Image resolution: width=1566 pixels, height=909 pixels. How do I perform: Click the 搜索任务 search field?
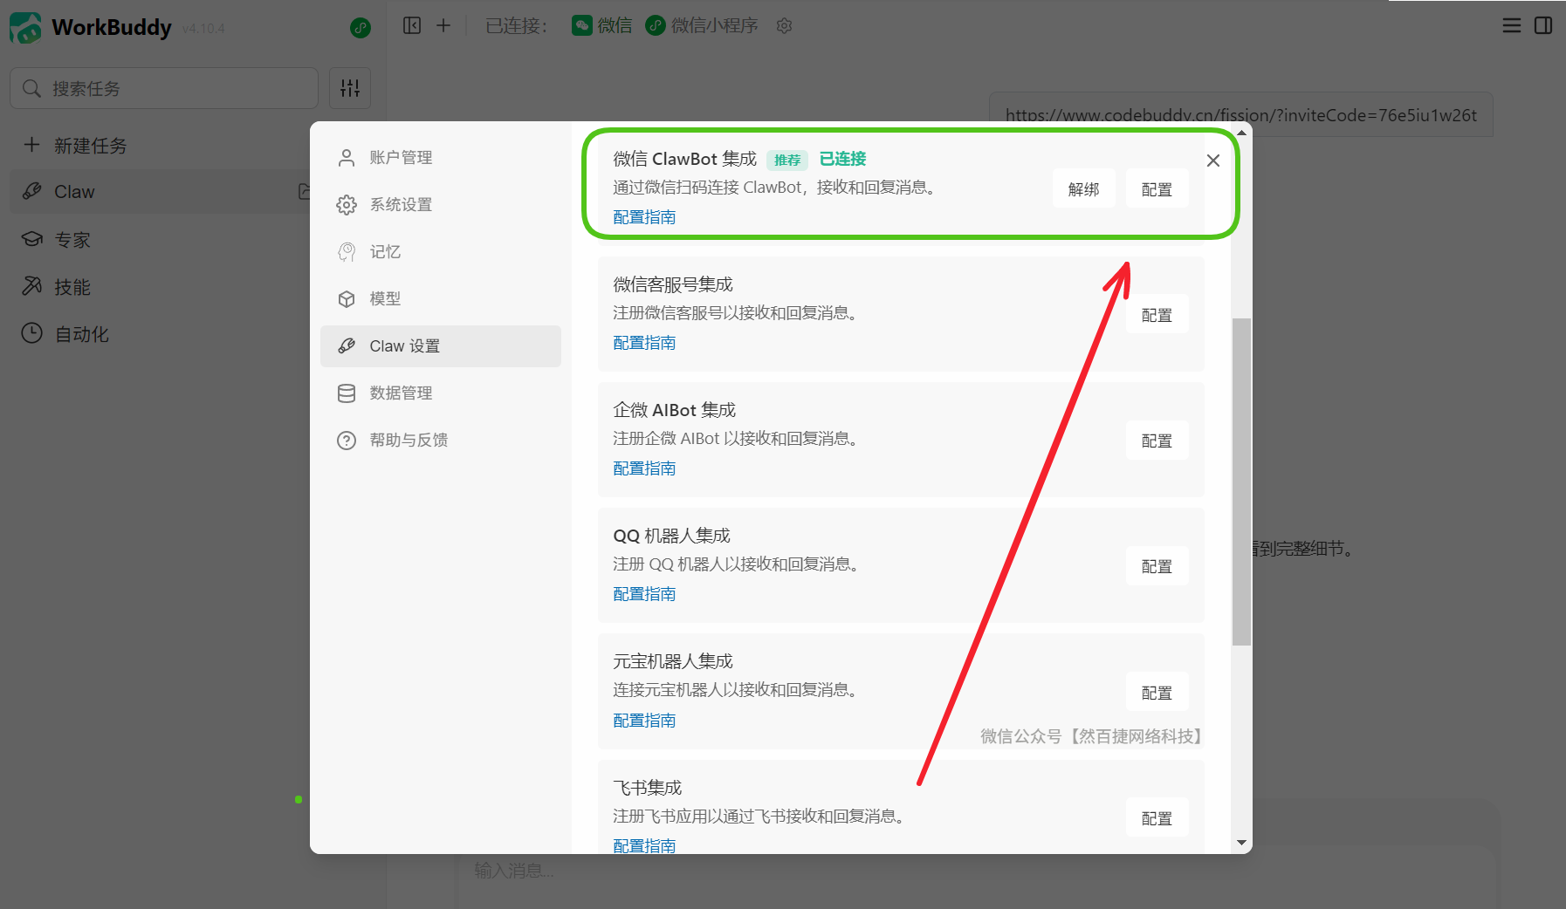164,88
